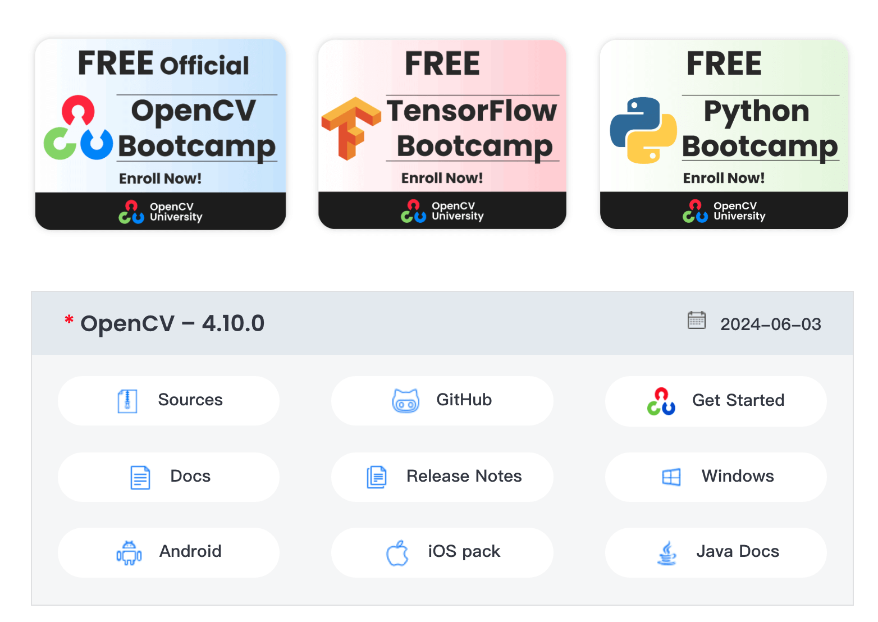
Task: Click the OpenCV – 4.10.0 release heading
Action: (x=172, y=323)
